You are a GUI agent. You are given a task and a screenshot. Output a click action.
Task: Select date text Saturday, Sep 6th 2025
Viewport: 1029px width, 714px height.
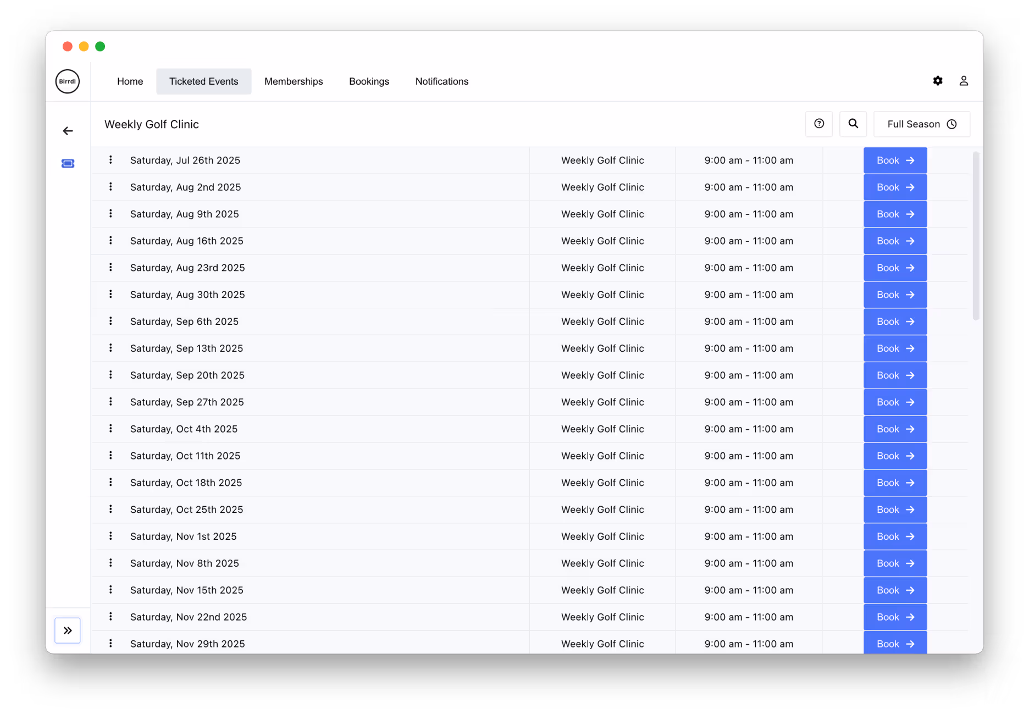[x=184, y=322]
